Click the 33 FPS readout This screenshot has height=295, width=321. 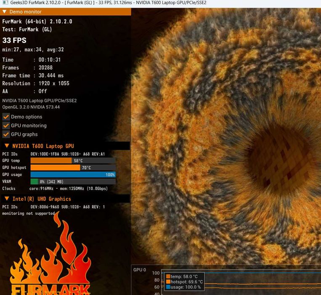point(14,40)
